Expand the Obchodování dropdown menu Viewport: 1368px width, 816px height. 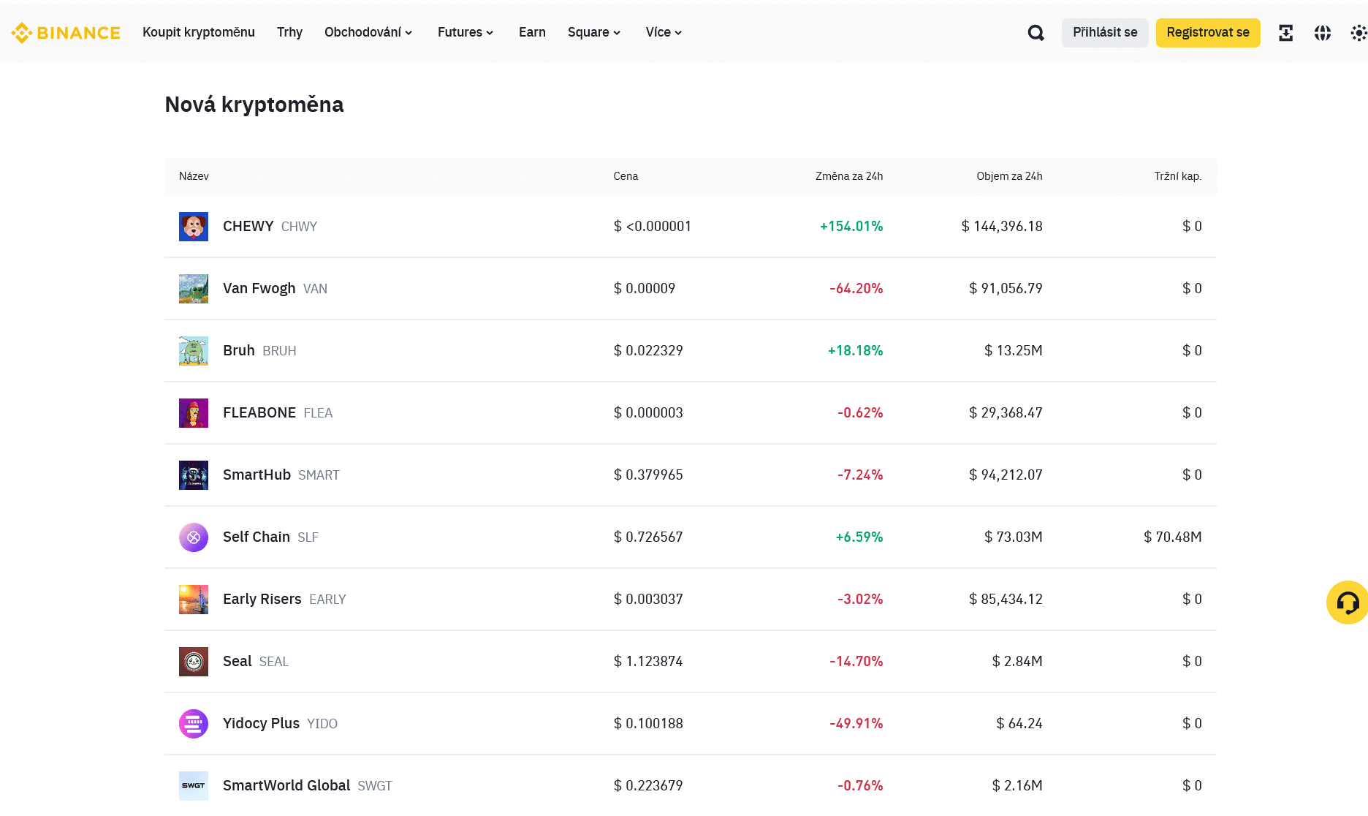368,32
